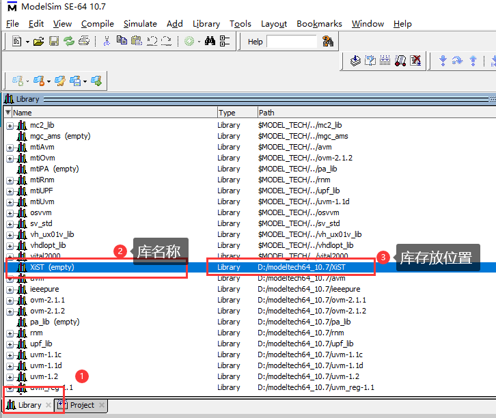Click the Open folder toolbar icon

(x=38, y=41)
